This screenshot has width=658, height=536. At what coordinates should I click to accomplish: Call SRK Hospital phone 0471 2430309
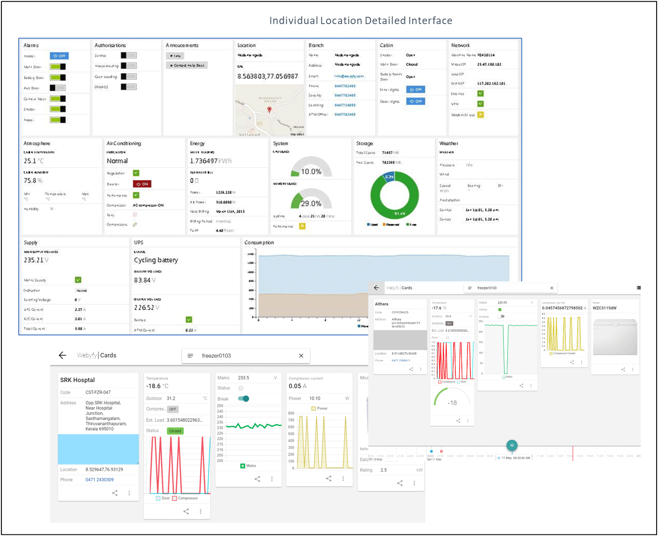tap(99, 480)
